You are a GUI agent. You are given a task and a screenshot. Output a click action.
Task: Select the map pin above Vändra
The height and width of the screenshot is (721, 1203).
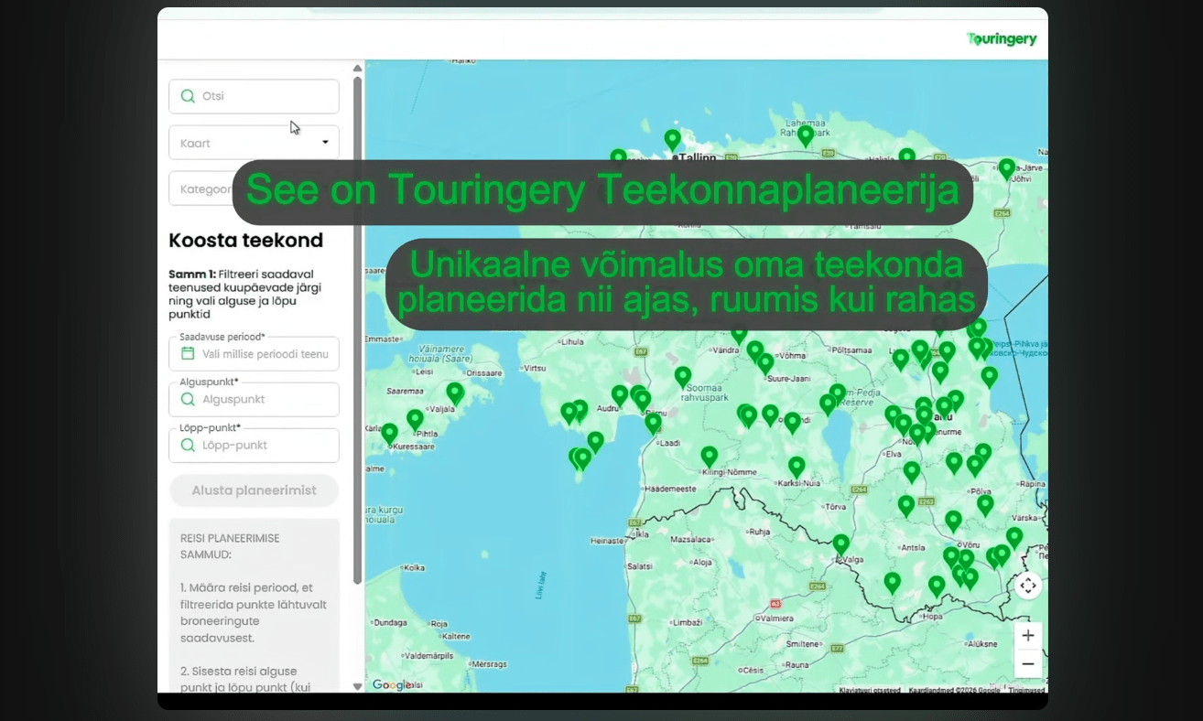tap(739, 333)
